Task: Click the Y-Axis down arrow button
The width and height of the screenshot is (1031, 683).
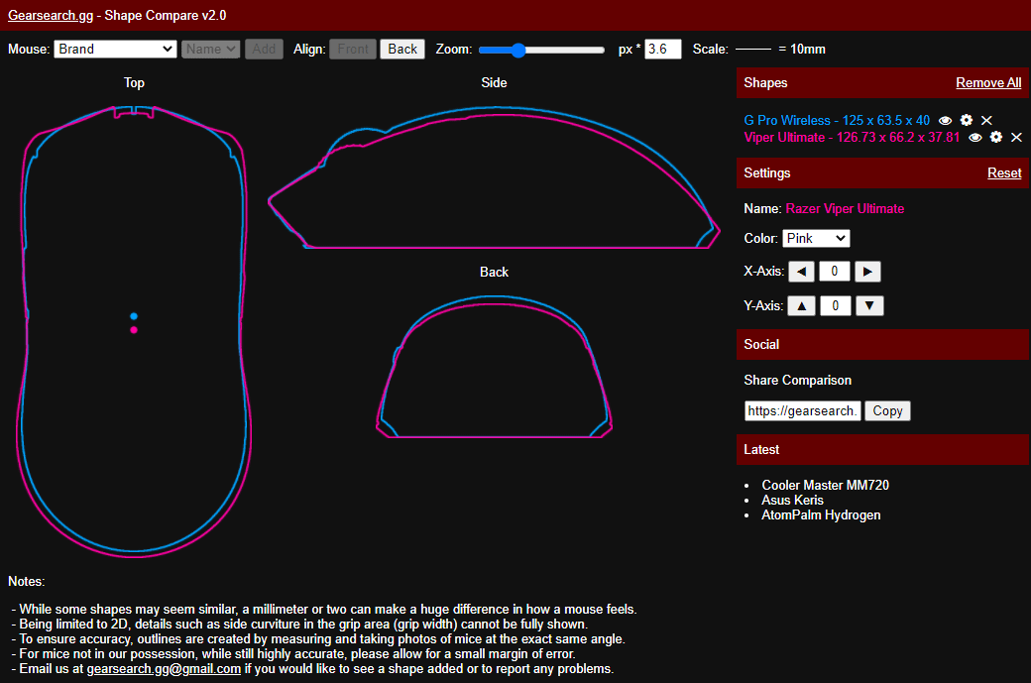Action: pos(869,305)
